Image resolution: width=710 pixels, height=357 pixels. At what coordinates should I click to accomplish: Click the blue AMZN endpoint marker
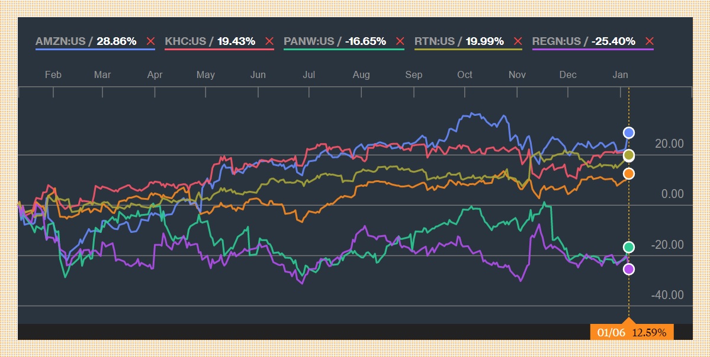629,132
